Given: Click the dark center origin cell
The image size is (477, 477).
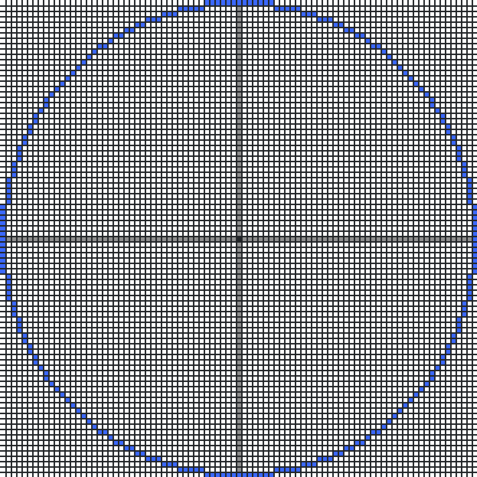Looking at the screenshot, I should click(238, 238).
